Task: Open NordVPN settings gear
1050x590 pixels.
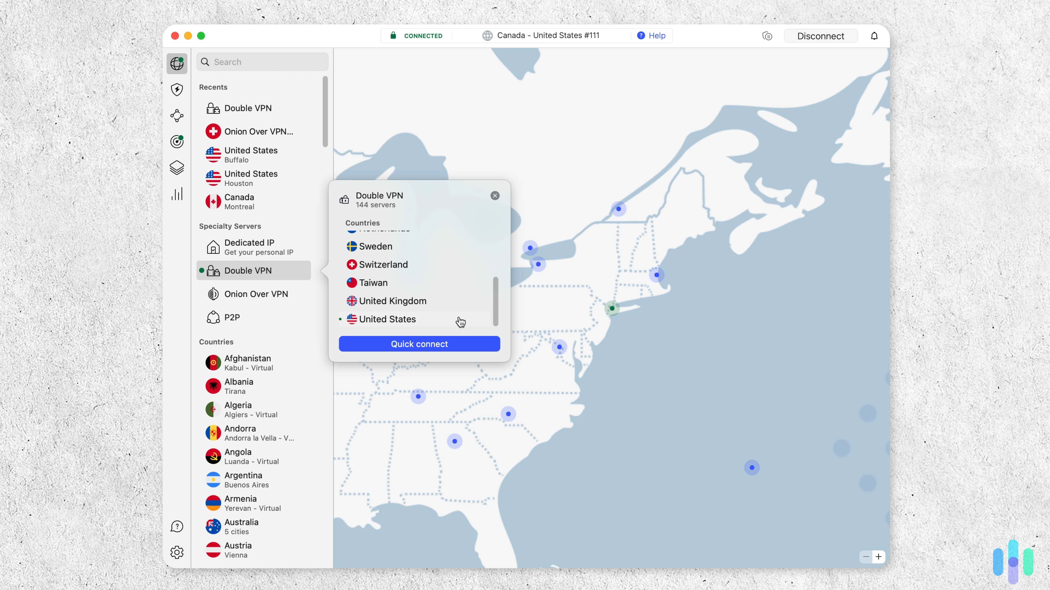Action: coord(176,552)
